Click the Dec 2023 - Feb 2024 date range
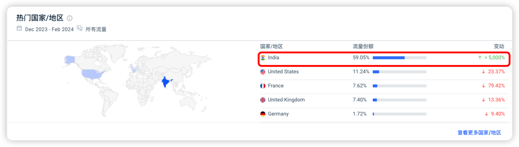This screenshot has width=519, height=147. [49, 29]
